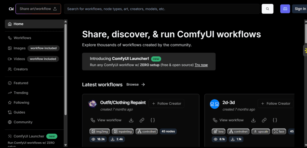Open the Discord link icon
Viewport: 307px width, 148px height.
click(x=285, y=9)
